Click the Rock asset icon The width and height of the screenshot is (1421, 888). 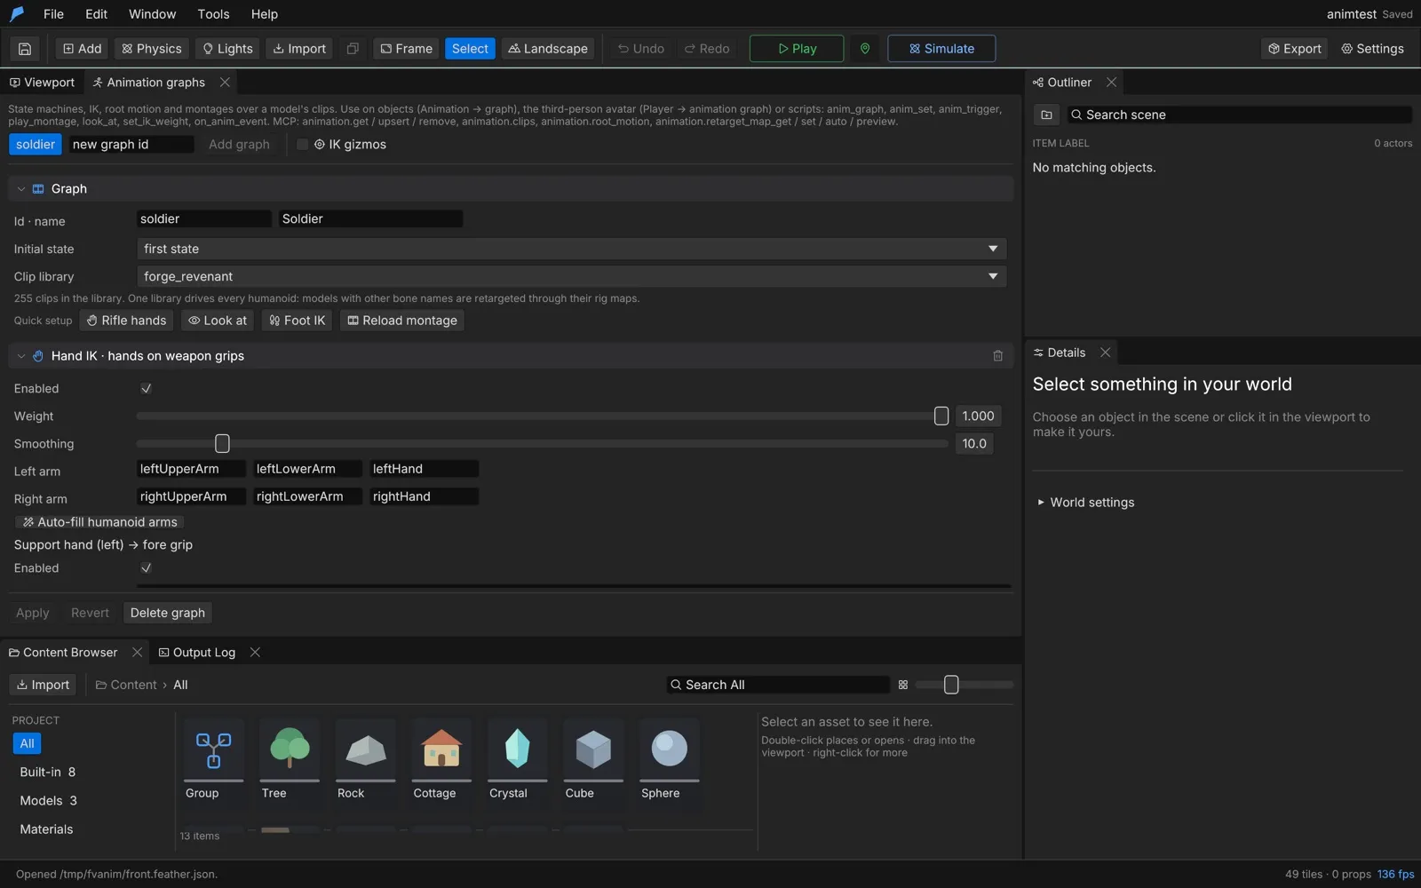pos(366,749)
